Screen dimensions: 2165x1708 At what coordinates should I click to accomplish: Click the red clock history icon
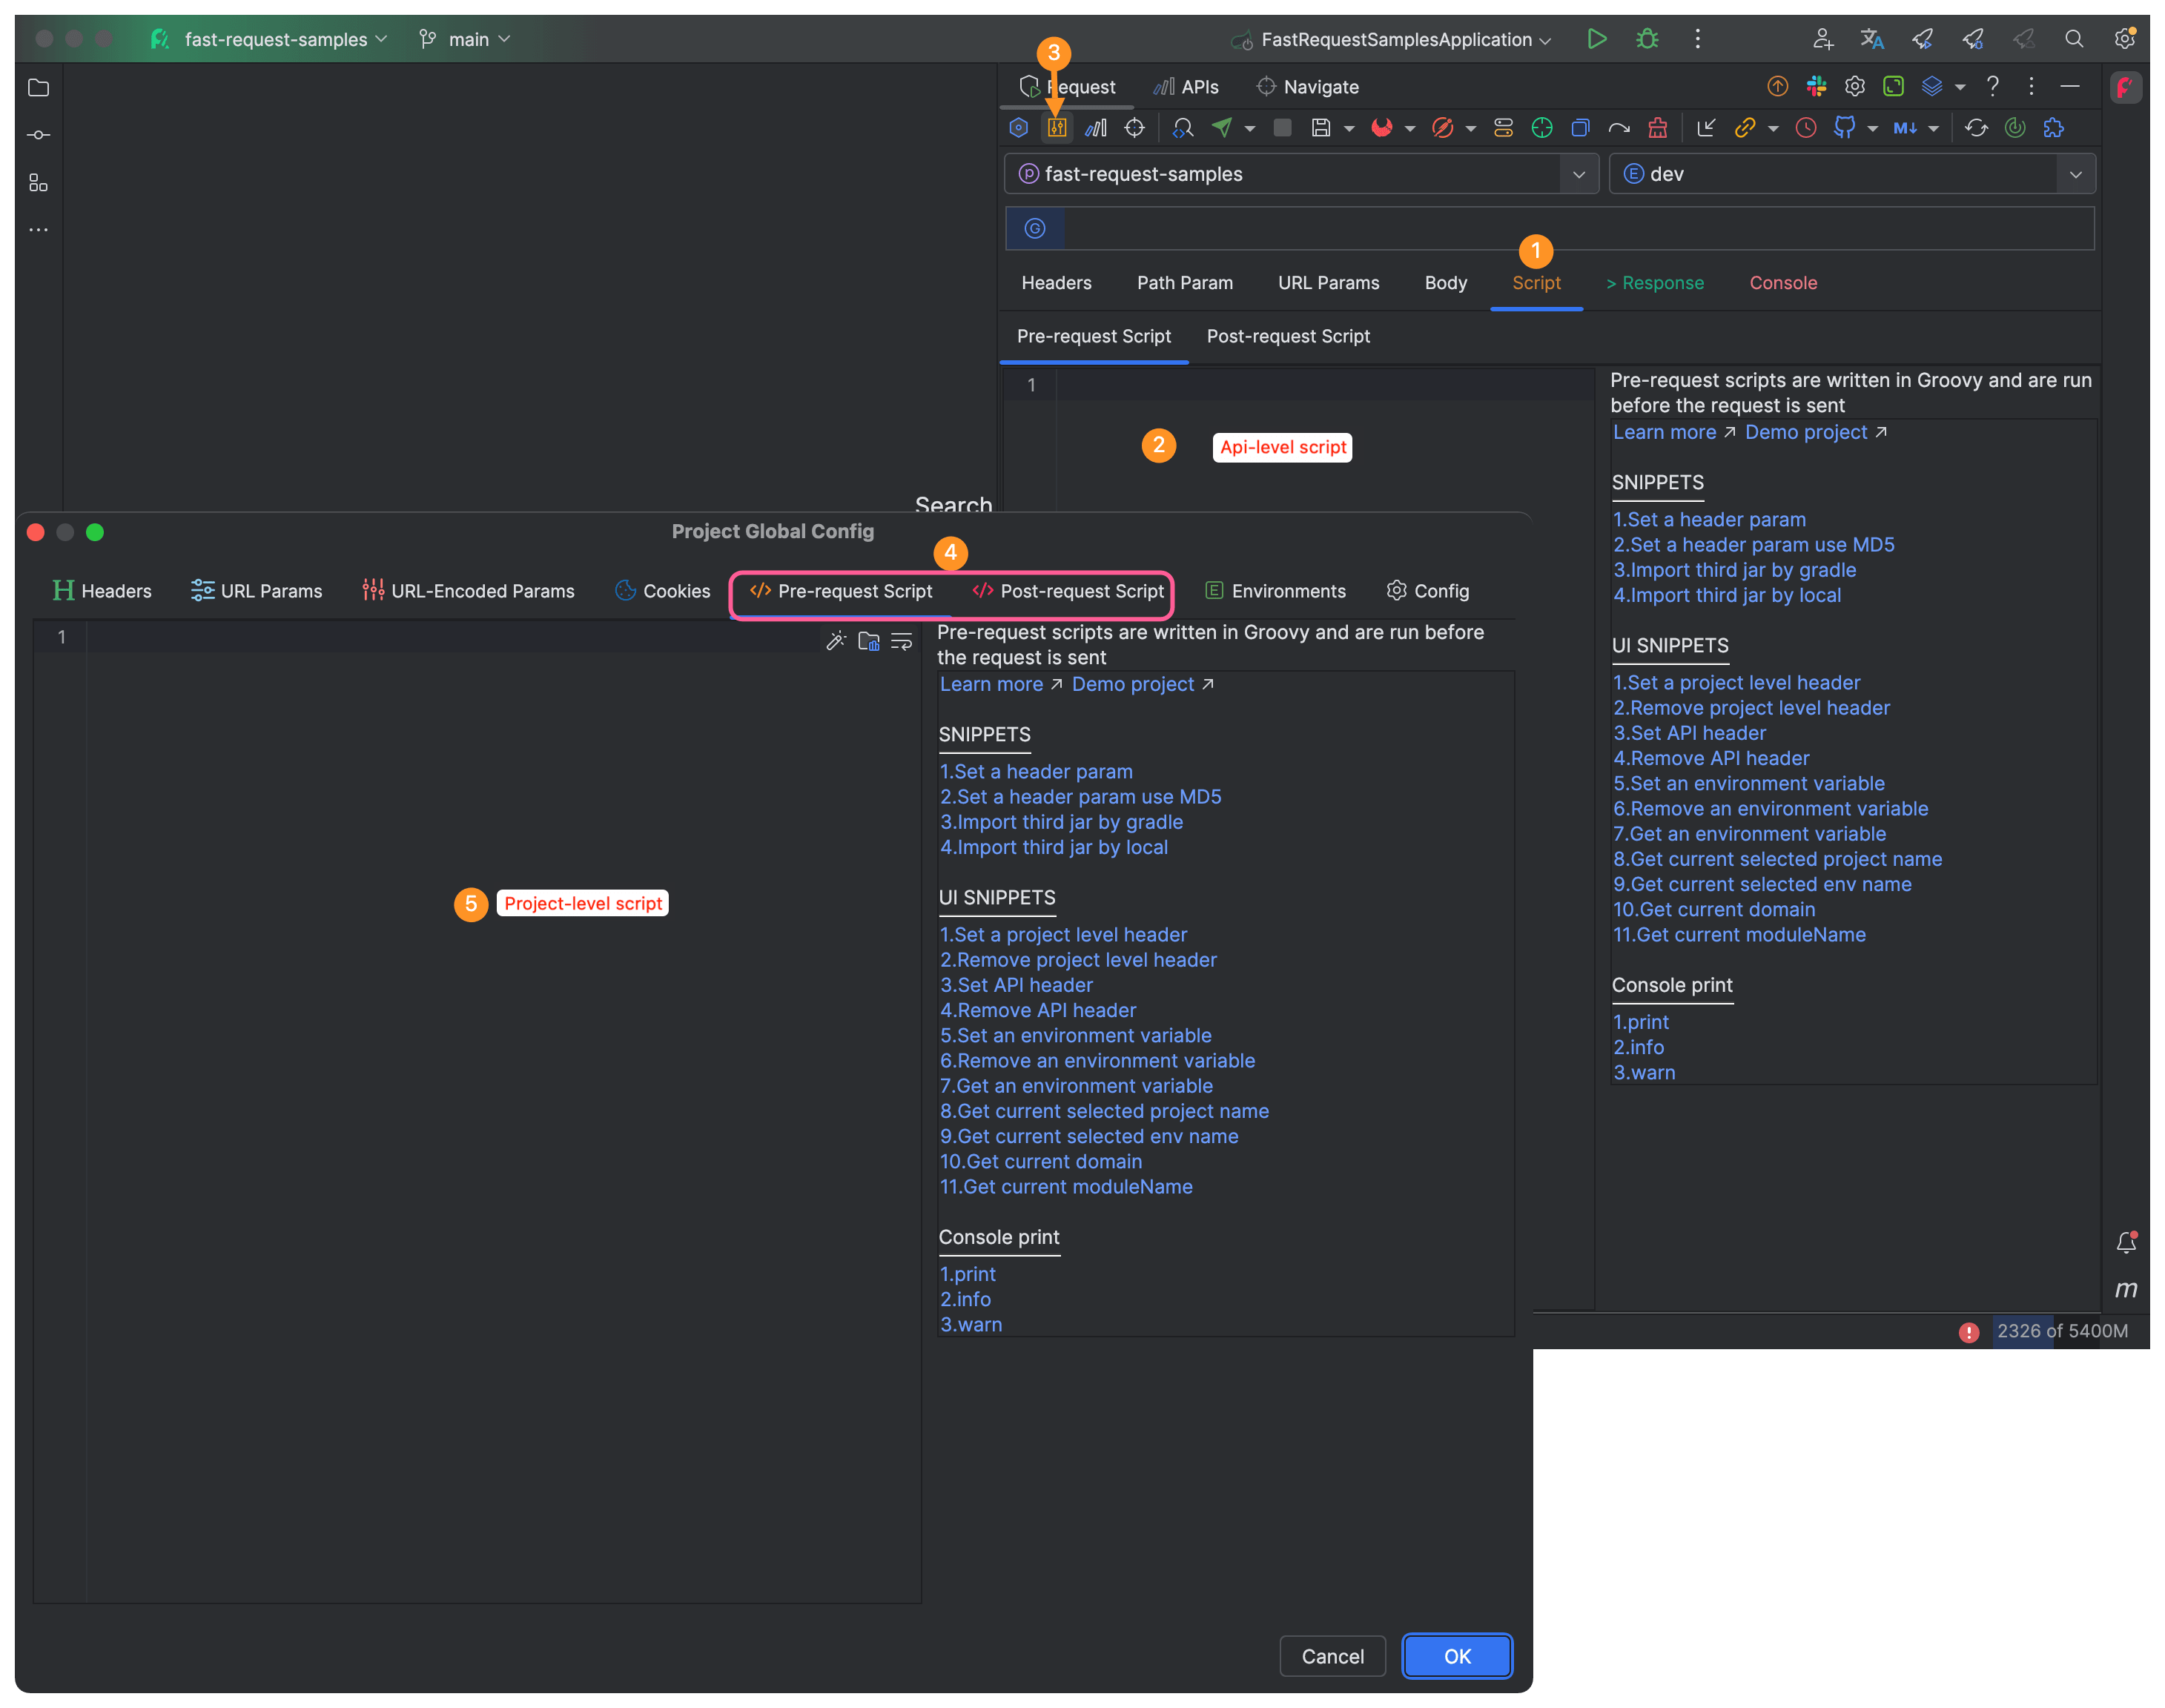pos(1805,128)
